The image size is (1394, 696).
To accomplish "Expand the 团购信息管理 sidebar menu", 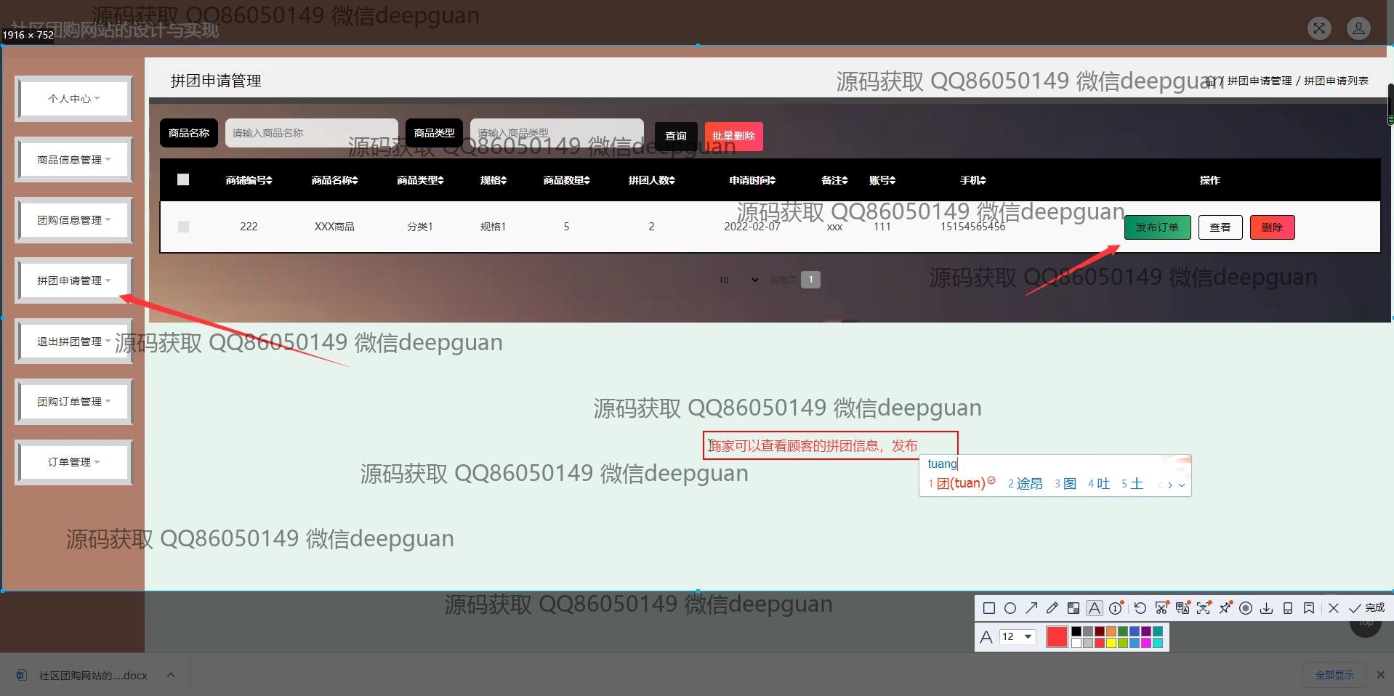I will click(73, 220).
